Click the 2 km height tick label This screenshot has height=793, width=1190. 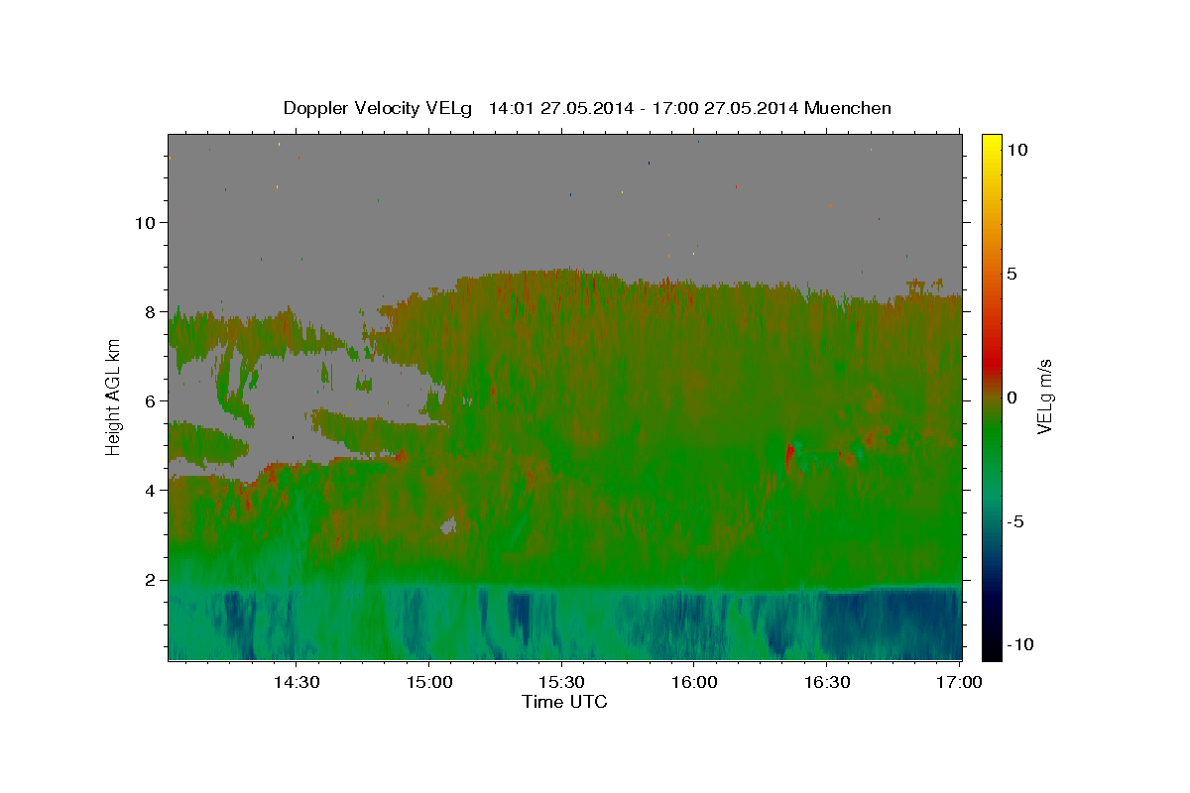151,580
